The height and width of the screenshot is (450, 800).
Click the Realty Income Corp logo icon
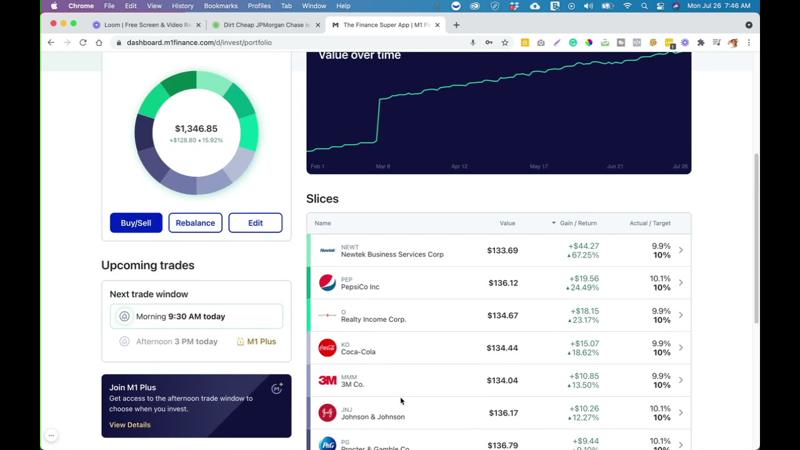click(x=327, y=315)
